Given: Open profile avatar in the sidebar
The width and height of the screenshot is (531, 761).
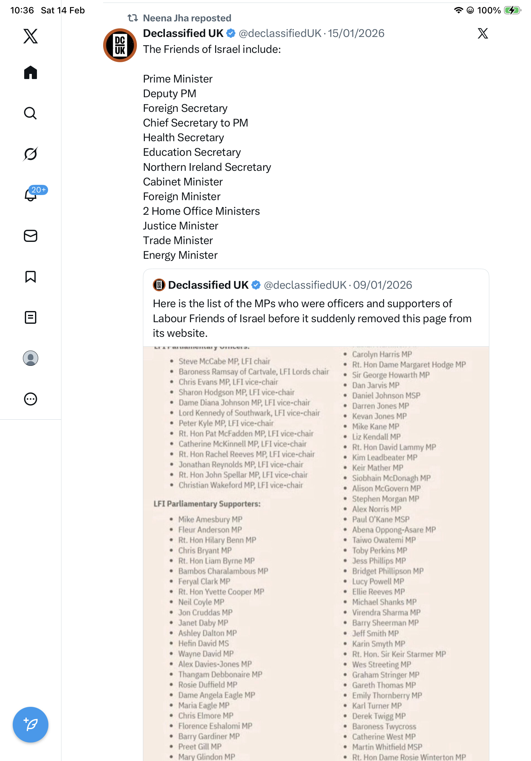Looking at the screenshot, I should click(x=31, y=358).
